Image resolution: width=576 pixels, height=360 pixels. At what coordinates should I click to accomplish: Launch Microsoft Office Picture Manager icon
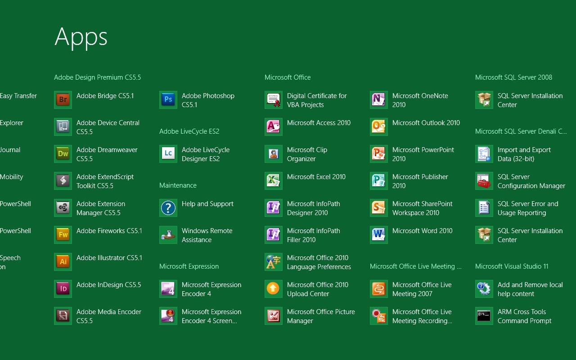click(274, 316)
